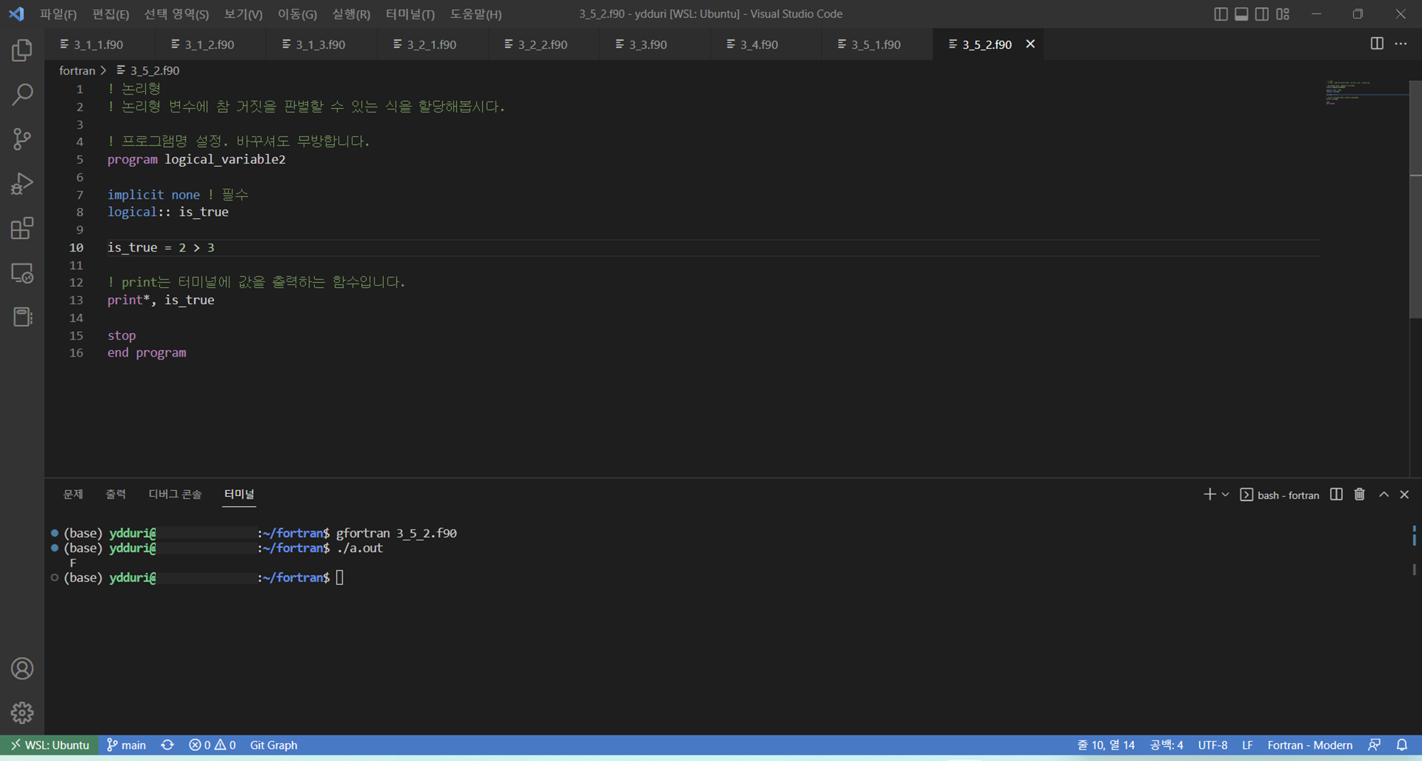Close the 3_5_2.f90 tab
This screenshot has width=1422, height=761.
pos(1030,44)
